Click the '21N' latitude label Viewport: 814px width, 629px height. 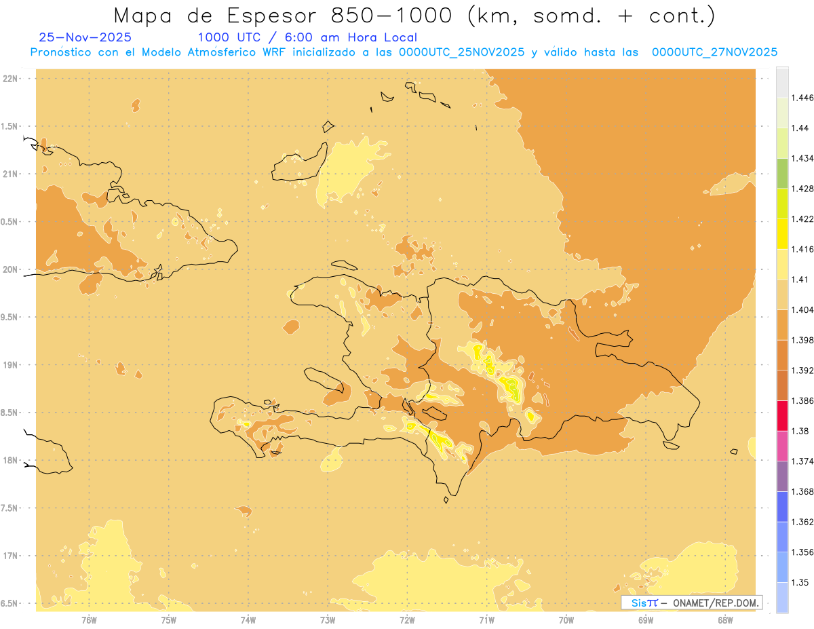click(10, 174)
